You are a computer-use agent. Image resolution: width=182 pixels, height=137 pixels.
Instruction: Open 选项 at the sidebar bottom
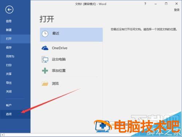[x=15, y=114]
